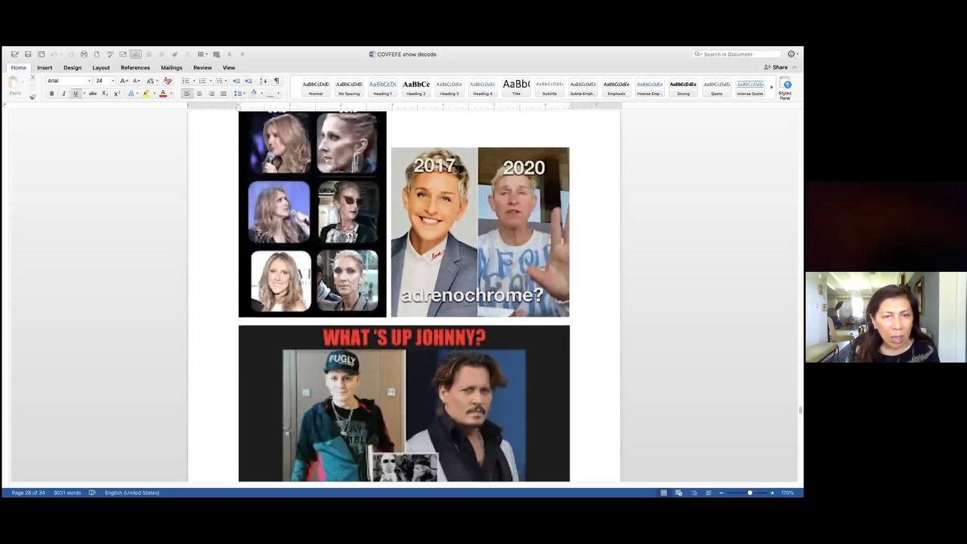Toggle Underline formatting

tap(76, 94)
